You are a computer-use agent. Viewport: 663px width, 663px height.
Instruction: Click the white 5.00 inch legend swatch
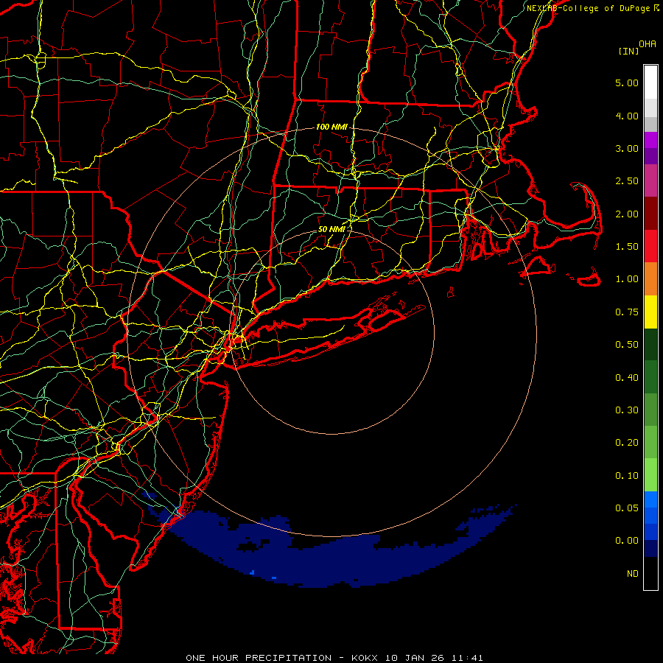click(x=650, y=83)
